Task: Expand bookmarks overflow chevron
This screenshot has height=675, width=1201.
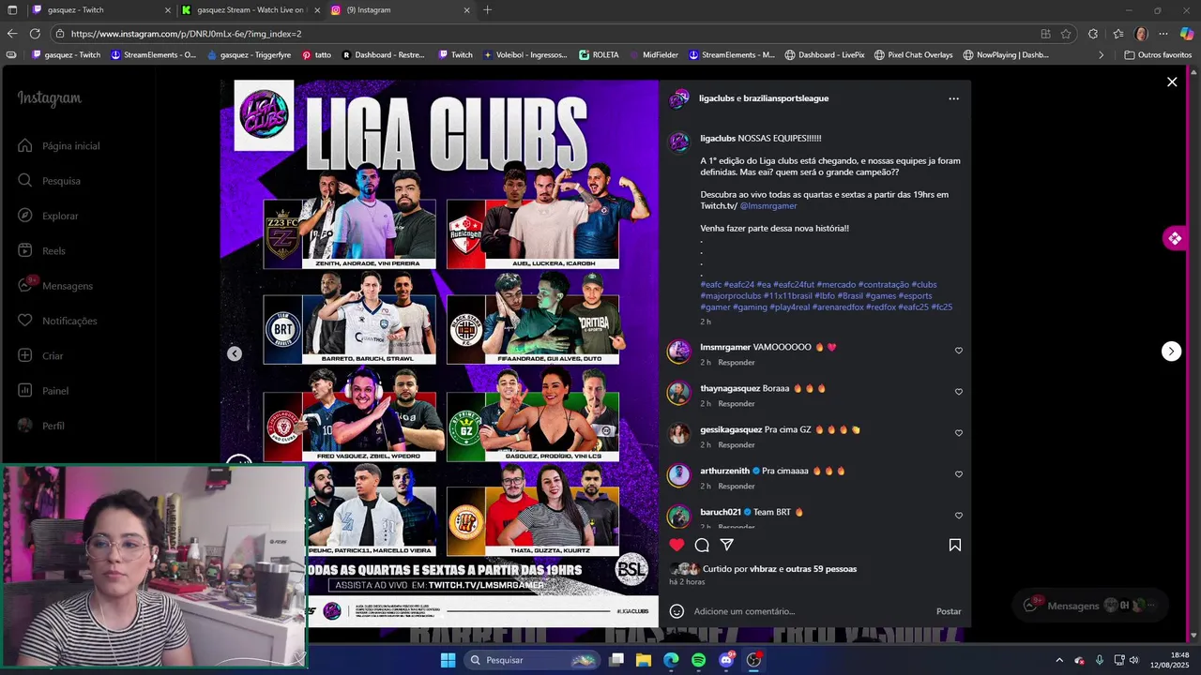Action: pyautogui.click(x=1102, y=55)
